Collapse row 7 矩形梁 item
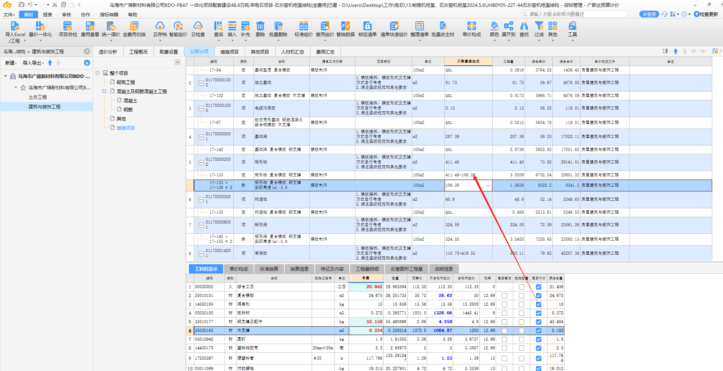This screenshot has width=723, height=371. (201, 225)
